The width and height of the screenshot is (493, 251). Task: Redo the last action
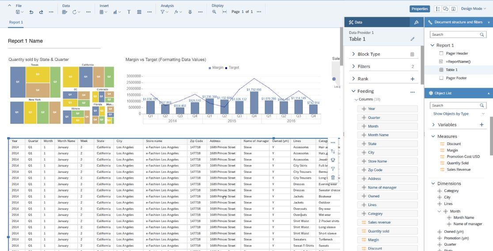click(41, 12)
